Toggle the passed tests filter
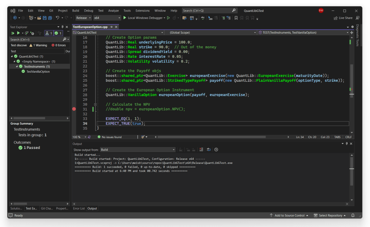The height and width of the screenshot is (227, 370). 58,33
